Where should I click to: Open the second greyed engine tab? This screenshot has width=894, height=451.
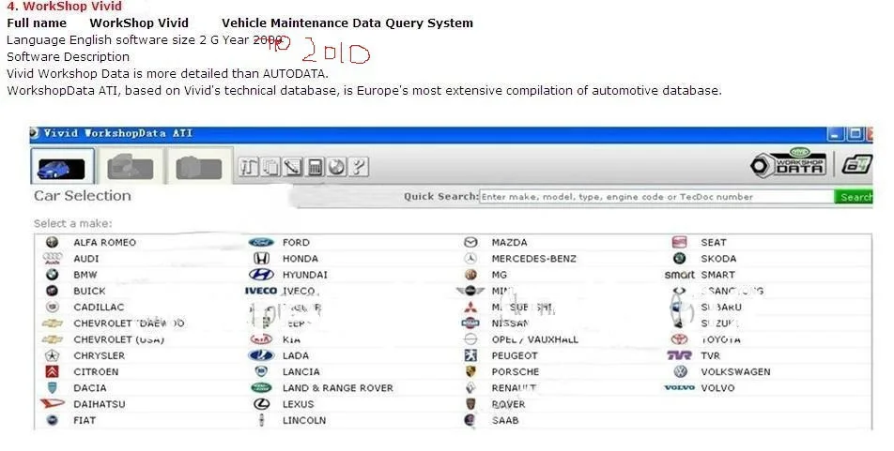click(130, 167)
